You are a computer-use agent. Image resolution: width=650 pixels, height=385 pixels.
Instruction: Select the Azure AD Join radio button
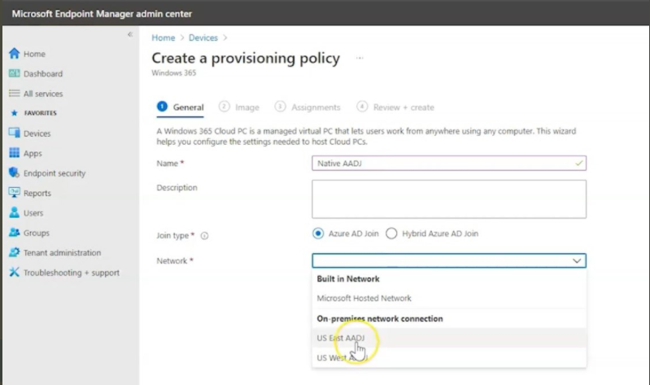[x=318, y=234]
